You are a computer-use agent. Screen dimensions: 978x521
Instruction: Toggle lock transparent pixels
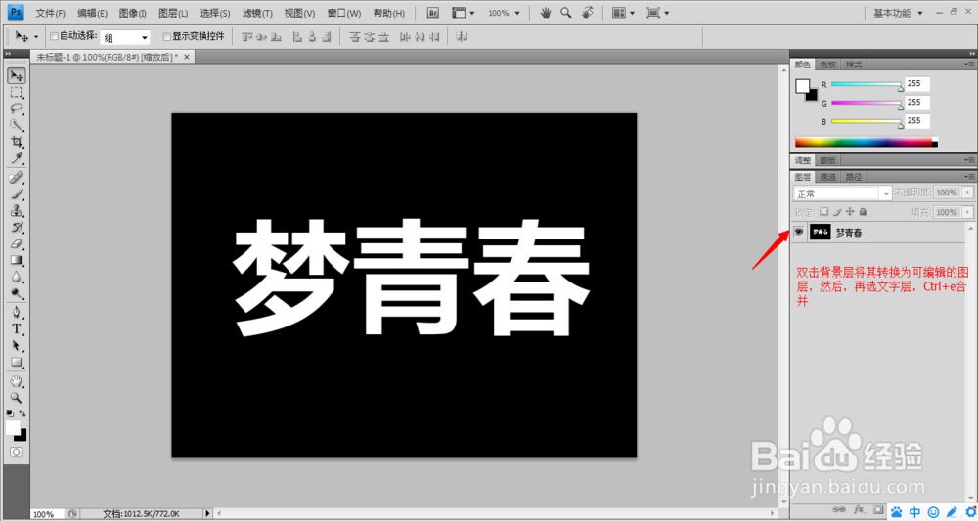823,212
